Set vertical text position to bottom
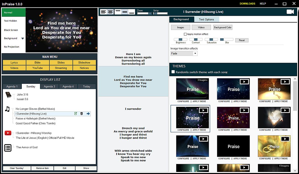Viewport: 299px width, 174px height. [132, 12]
